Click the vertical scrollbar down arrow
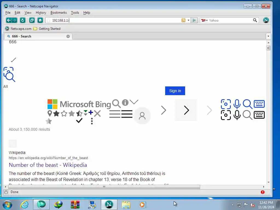 tap(268, 182)
